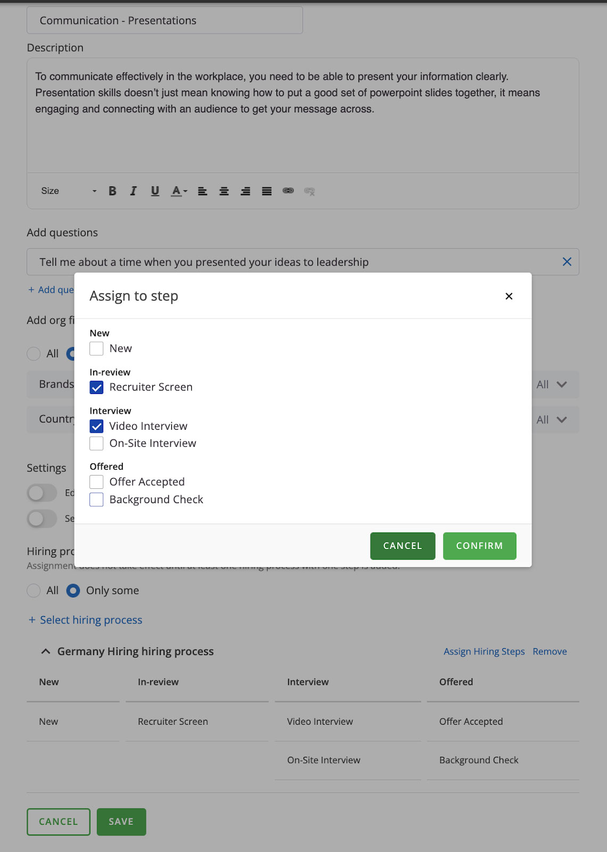Screen dimensions: 607x852
Task: Uncheck the Recruiter Screen checkbox
Action: point(96,388)
